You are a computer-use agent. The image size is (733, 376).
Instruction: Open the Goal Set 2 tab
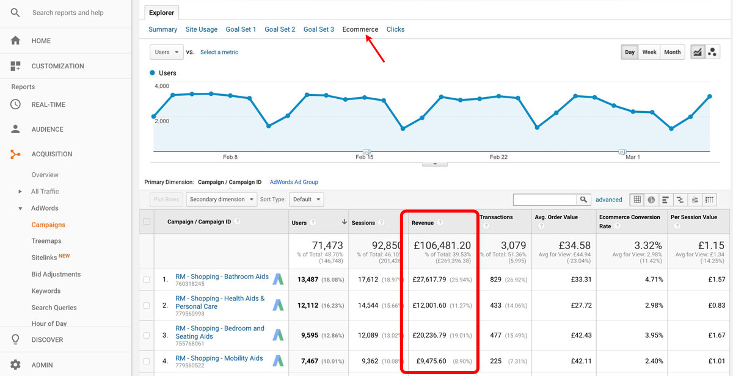click(x=279, y=29)
